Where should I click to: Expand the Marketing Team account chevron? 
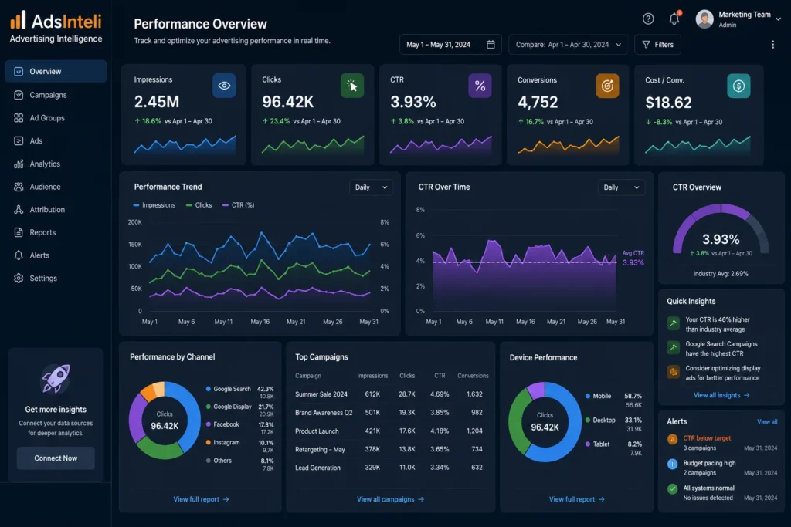[x=779, y=19]
